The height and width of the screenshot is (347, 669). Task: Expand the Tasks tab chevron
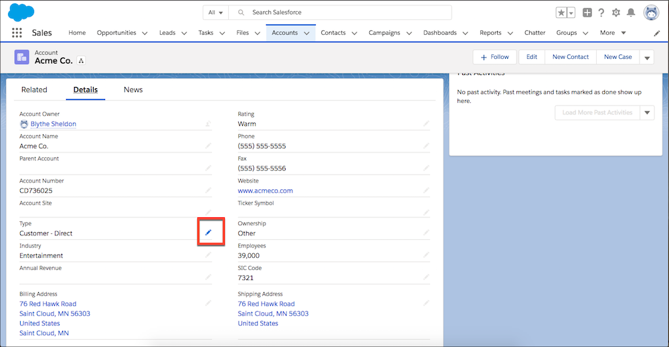click(x=222, y=33)
